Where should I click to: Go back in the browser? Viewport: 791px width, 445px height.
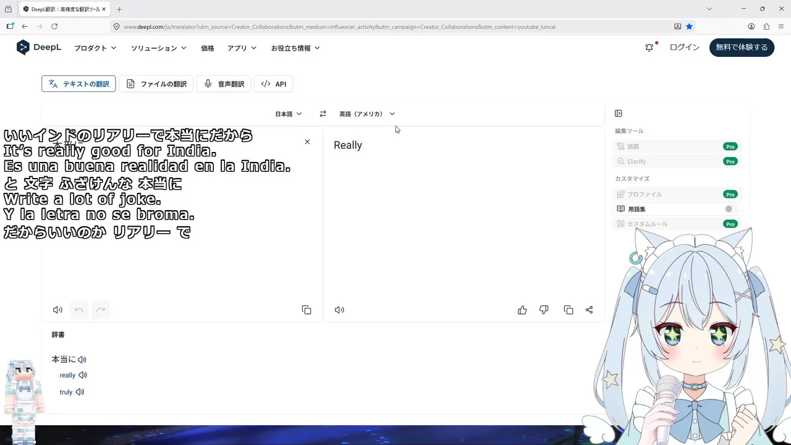click(25, 27)
